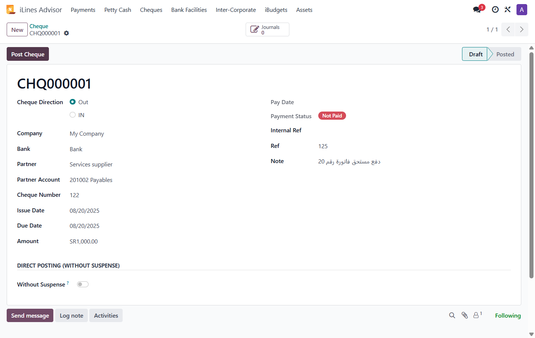Open the Inter-Corporate menu
The height and width of the screenshot is (338, 535).
(236, 10)
